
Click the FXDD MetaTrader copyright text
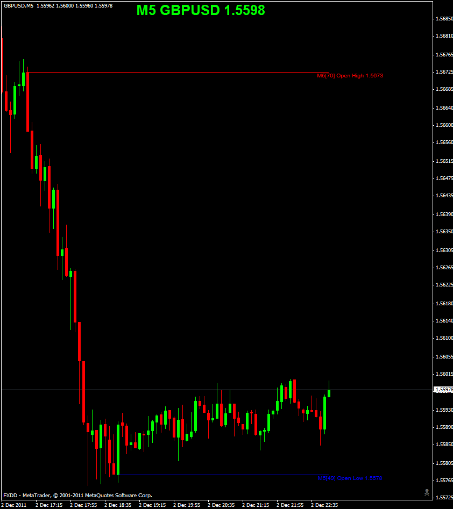point(77,496)
